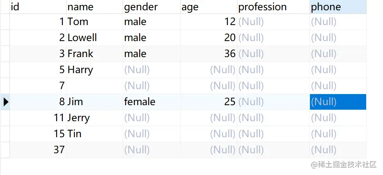The height and width of the screenshot is (175, 383).
Task: Click the current row indicator arrow
Action: (5, 102)
